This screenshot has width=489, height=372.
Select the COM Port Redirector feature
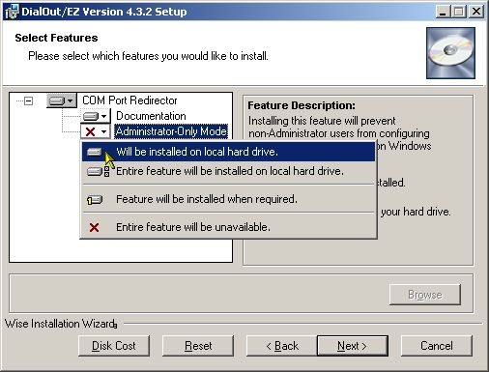pyautogui.click(x=129, y=100)
